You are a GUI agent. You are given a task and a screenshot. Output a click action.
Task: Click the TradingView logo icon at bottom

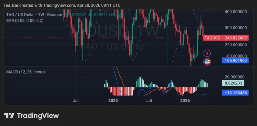[x=9, y=115]
